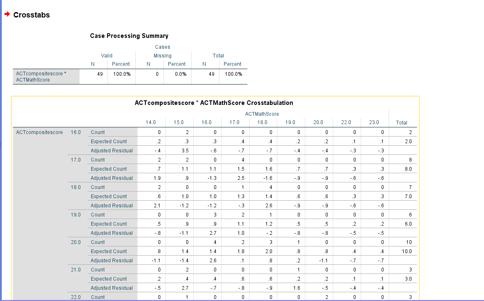Select the Case Processing Summary title
This screenshot has height=301, width=484.
(129, 36)
